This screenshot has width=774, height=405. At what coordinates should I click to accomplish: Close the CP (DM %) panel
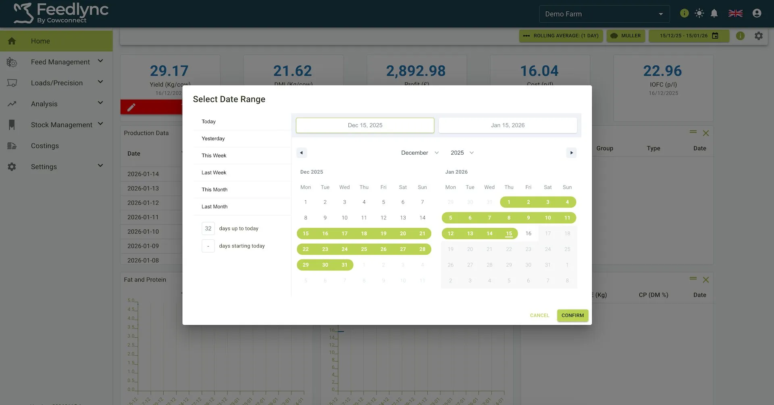(x=705, y=280)
